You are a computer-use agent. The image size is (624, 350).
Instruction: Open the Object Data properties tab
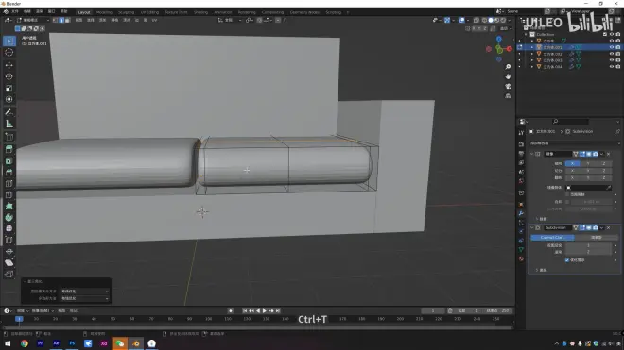click(x=521, y=249)
